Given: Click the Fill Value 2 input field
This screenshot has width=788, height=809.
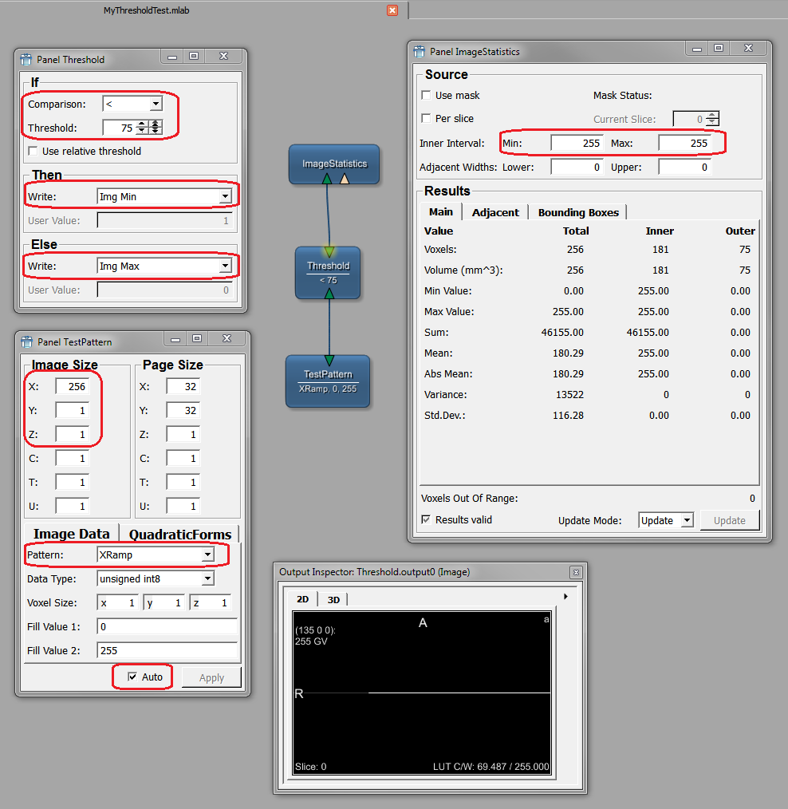Looking at the screenshot, I should click(x=166, y=650).
